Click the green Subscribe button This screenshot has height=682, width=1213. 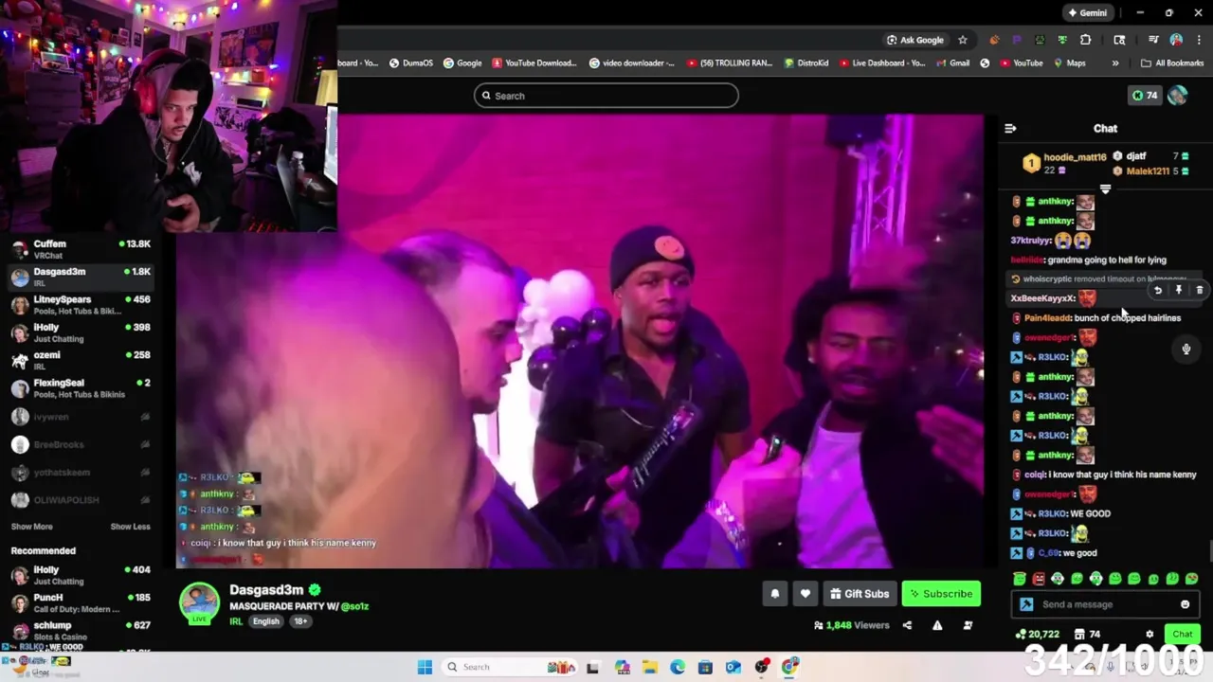[941, 594]
